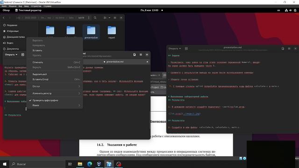The width and height of the screenshot is (299, 168).
Task: Open VirtualBox Устройства menu
Action: click(36, 6)
